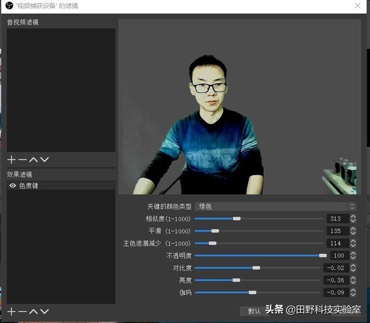Adjust the 亮度 slider
370x323 pixels.
click(257, 280)
